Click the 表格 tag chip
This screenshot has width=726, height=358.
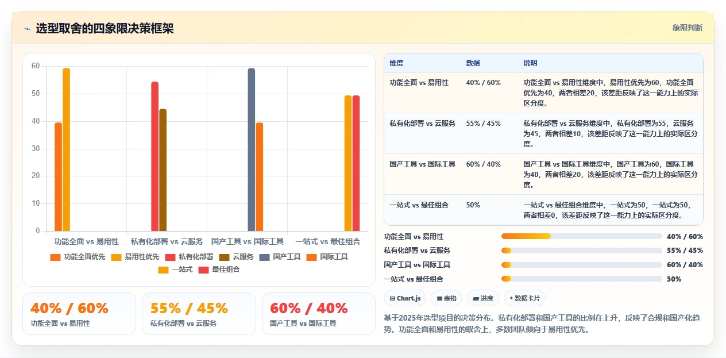point(447,298)
